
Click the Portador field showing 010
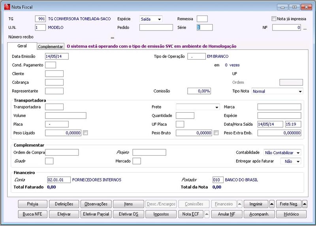coord(218,180)
